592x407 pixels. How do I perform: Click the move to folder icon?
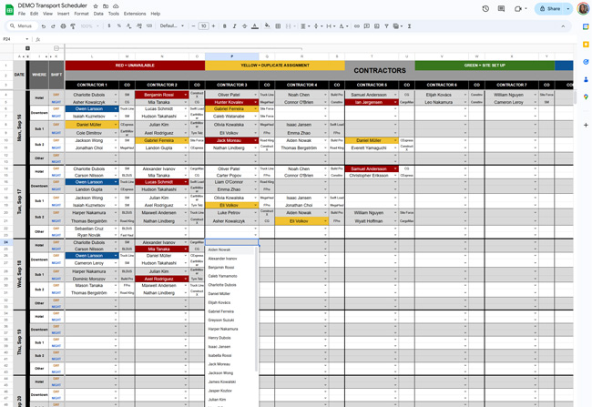(106, 6)
